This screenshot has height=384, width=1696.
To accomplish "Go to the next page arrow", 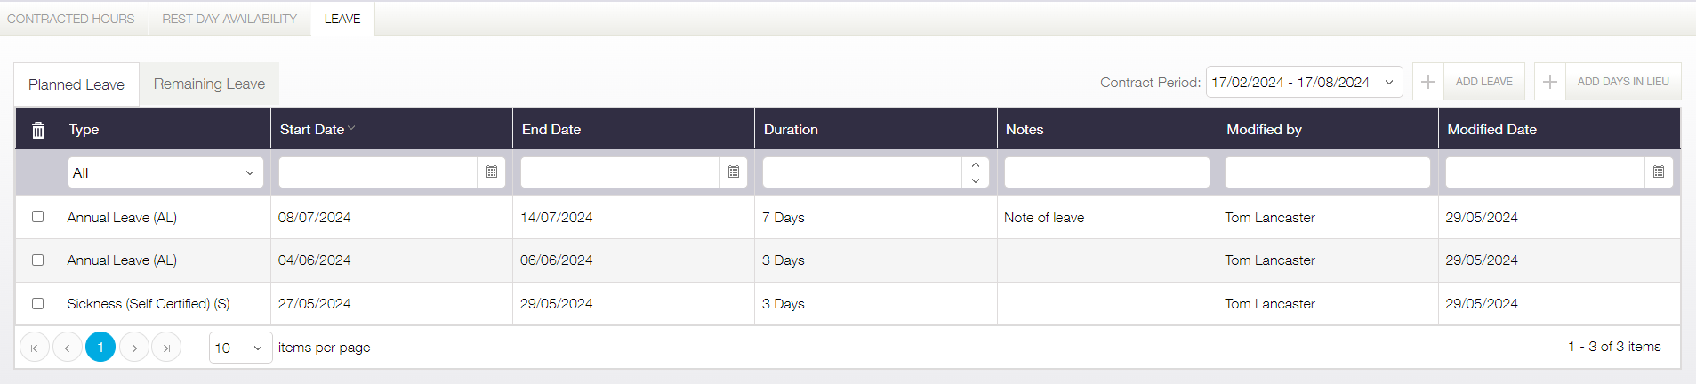I will click(134, 348).
